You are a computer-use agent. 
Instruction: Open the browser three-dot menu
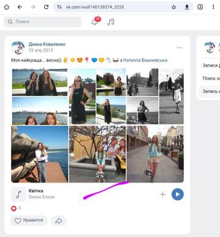213,7
